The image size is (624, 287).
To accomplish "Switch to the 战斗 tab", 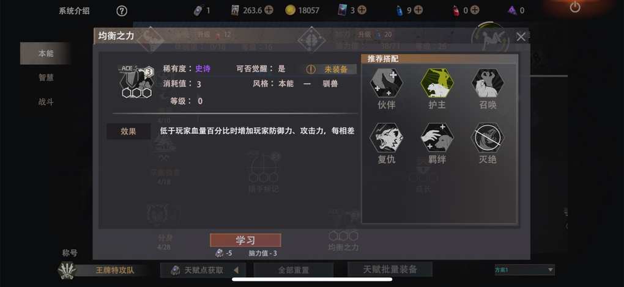I will point(46,102).
